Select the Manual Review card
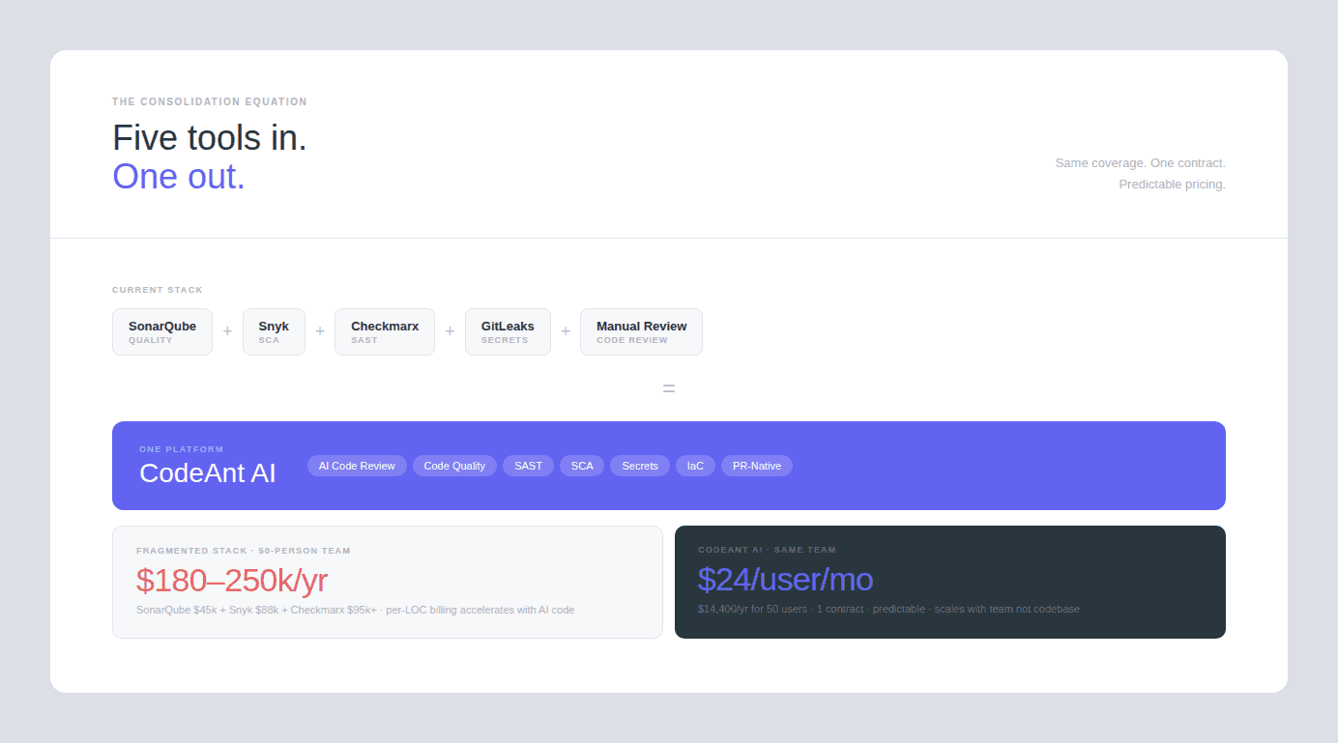This screenshot has width=1338, height=743. (641, 331)
